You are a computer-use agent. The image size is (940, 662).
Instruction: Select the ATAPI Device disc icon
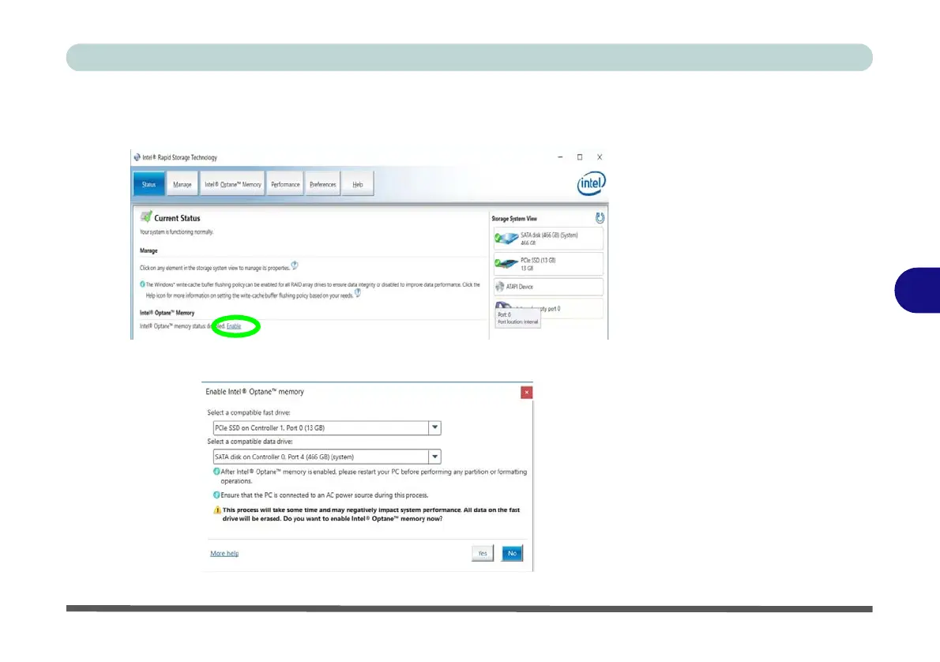pos(499,287)
